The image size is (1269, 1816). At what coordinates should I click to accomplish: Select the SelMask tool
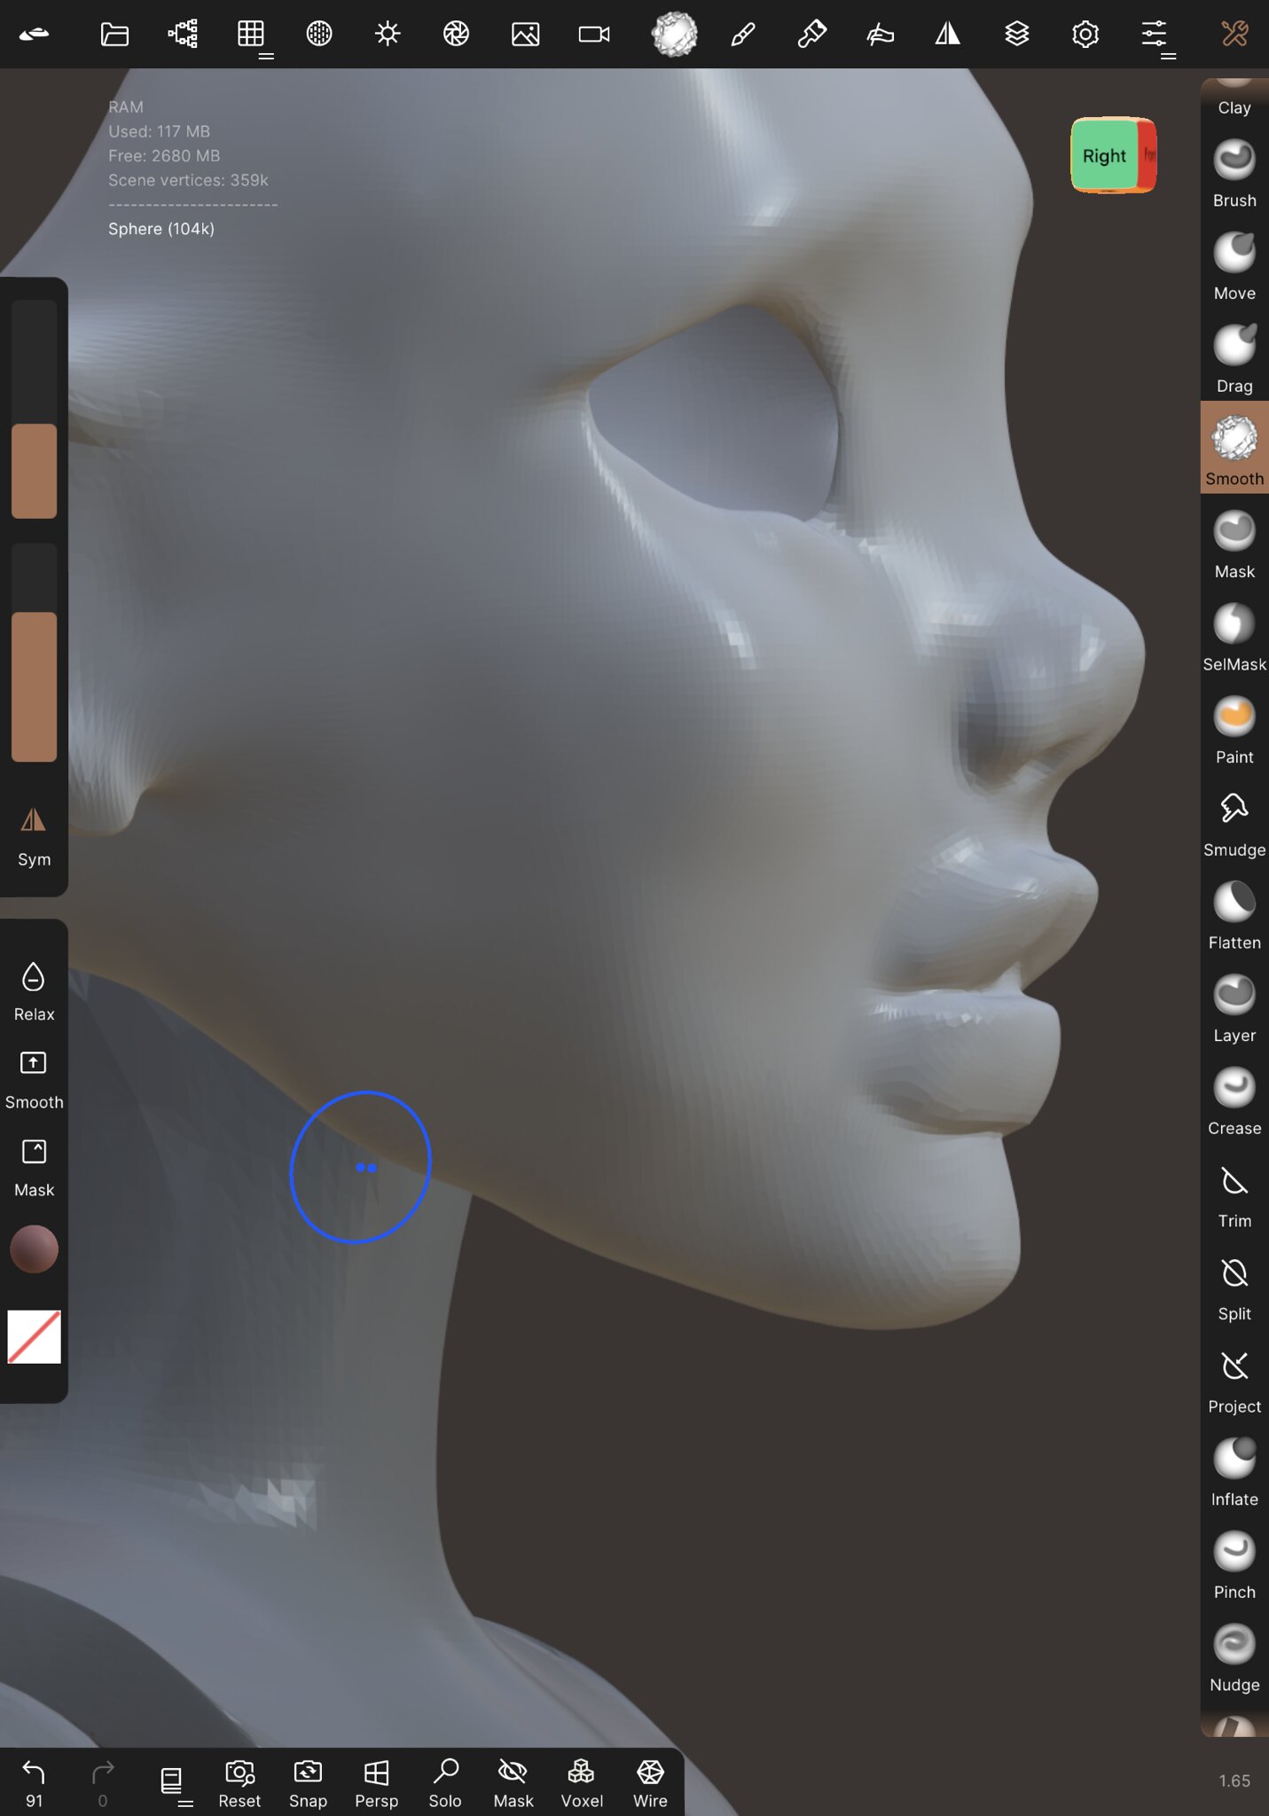(1234, 638)
